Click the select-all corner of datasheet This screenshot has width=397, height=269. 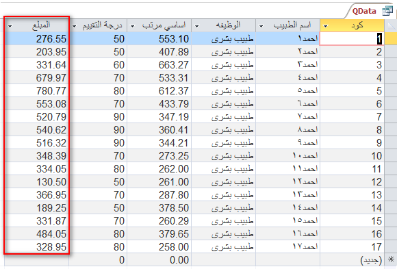(391, 25)
